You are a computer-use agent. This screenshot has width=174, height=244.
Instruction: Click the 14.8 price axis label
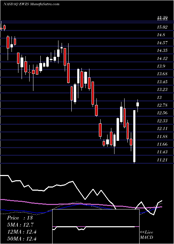click(161, 35)
